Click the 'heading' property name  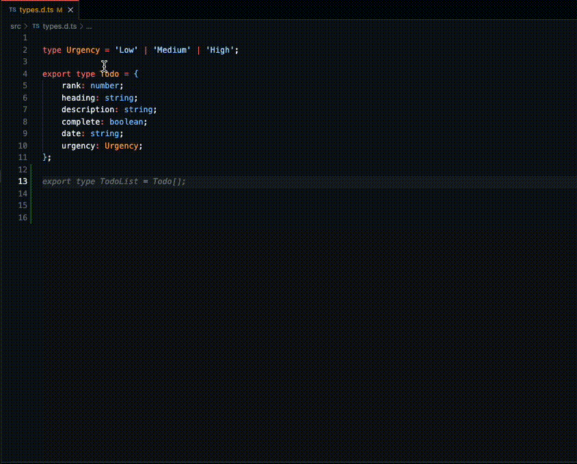pos(79,98)
